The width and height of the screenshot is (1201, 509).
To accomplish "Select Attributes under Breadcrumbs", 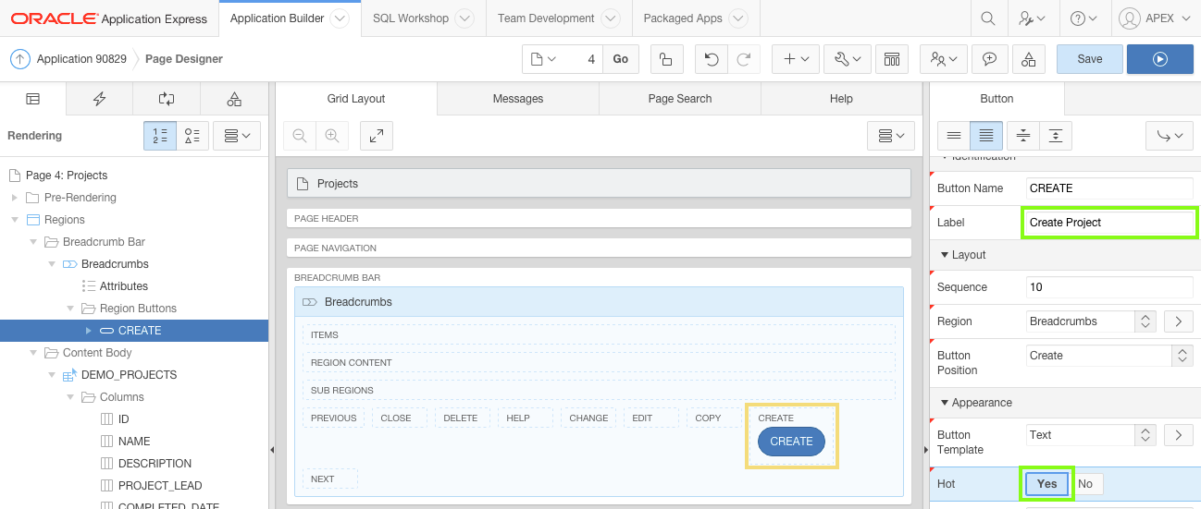I will [124, 286].
